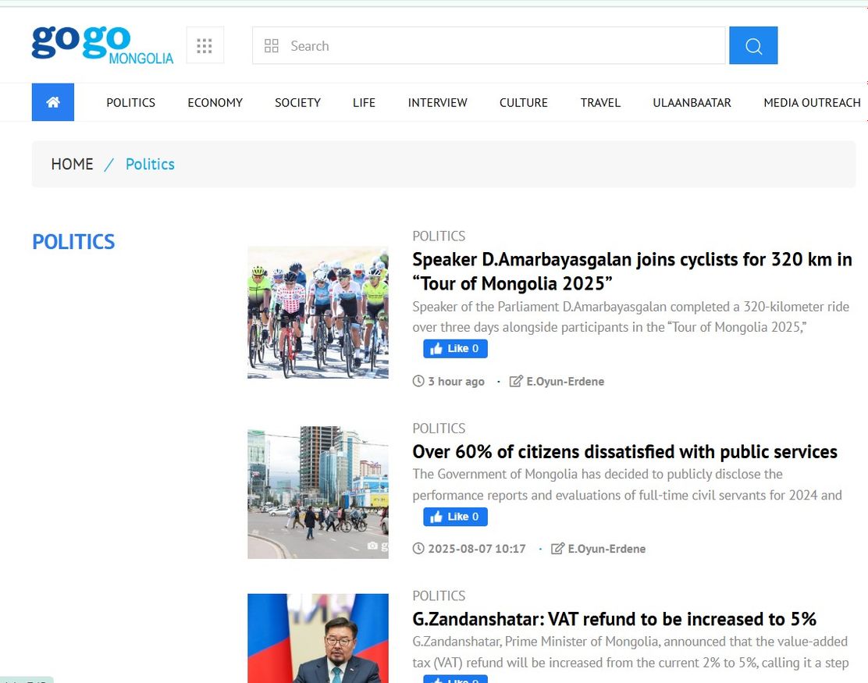
Task: Click E.Oyun-Erdene author on public services article
Action: point(607,549)
